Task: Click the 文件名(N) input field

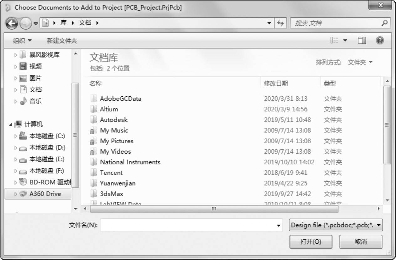Action: [x=191, y=225]
